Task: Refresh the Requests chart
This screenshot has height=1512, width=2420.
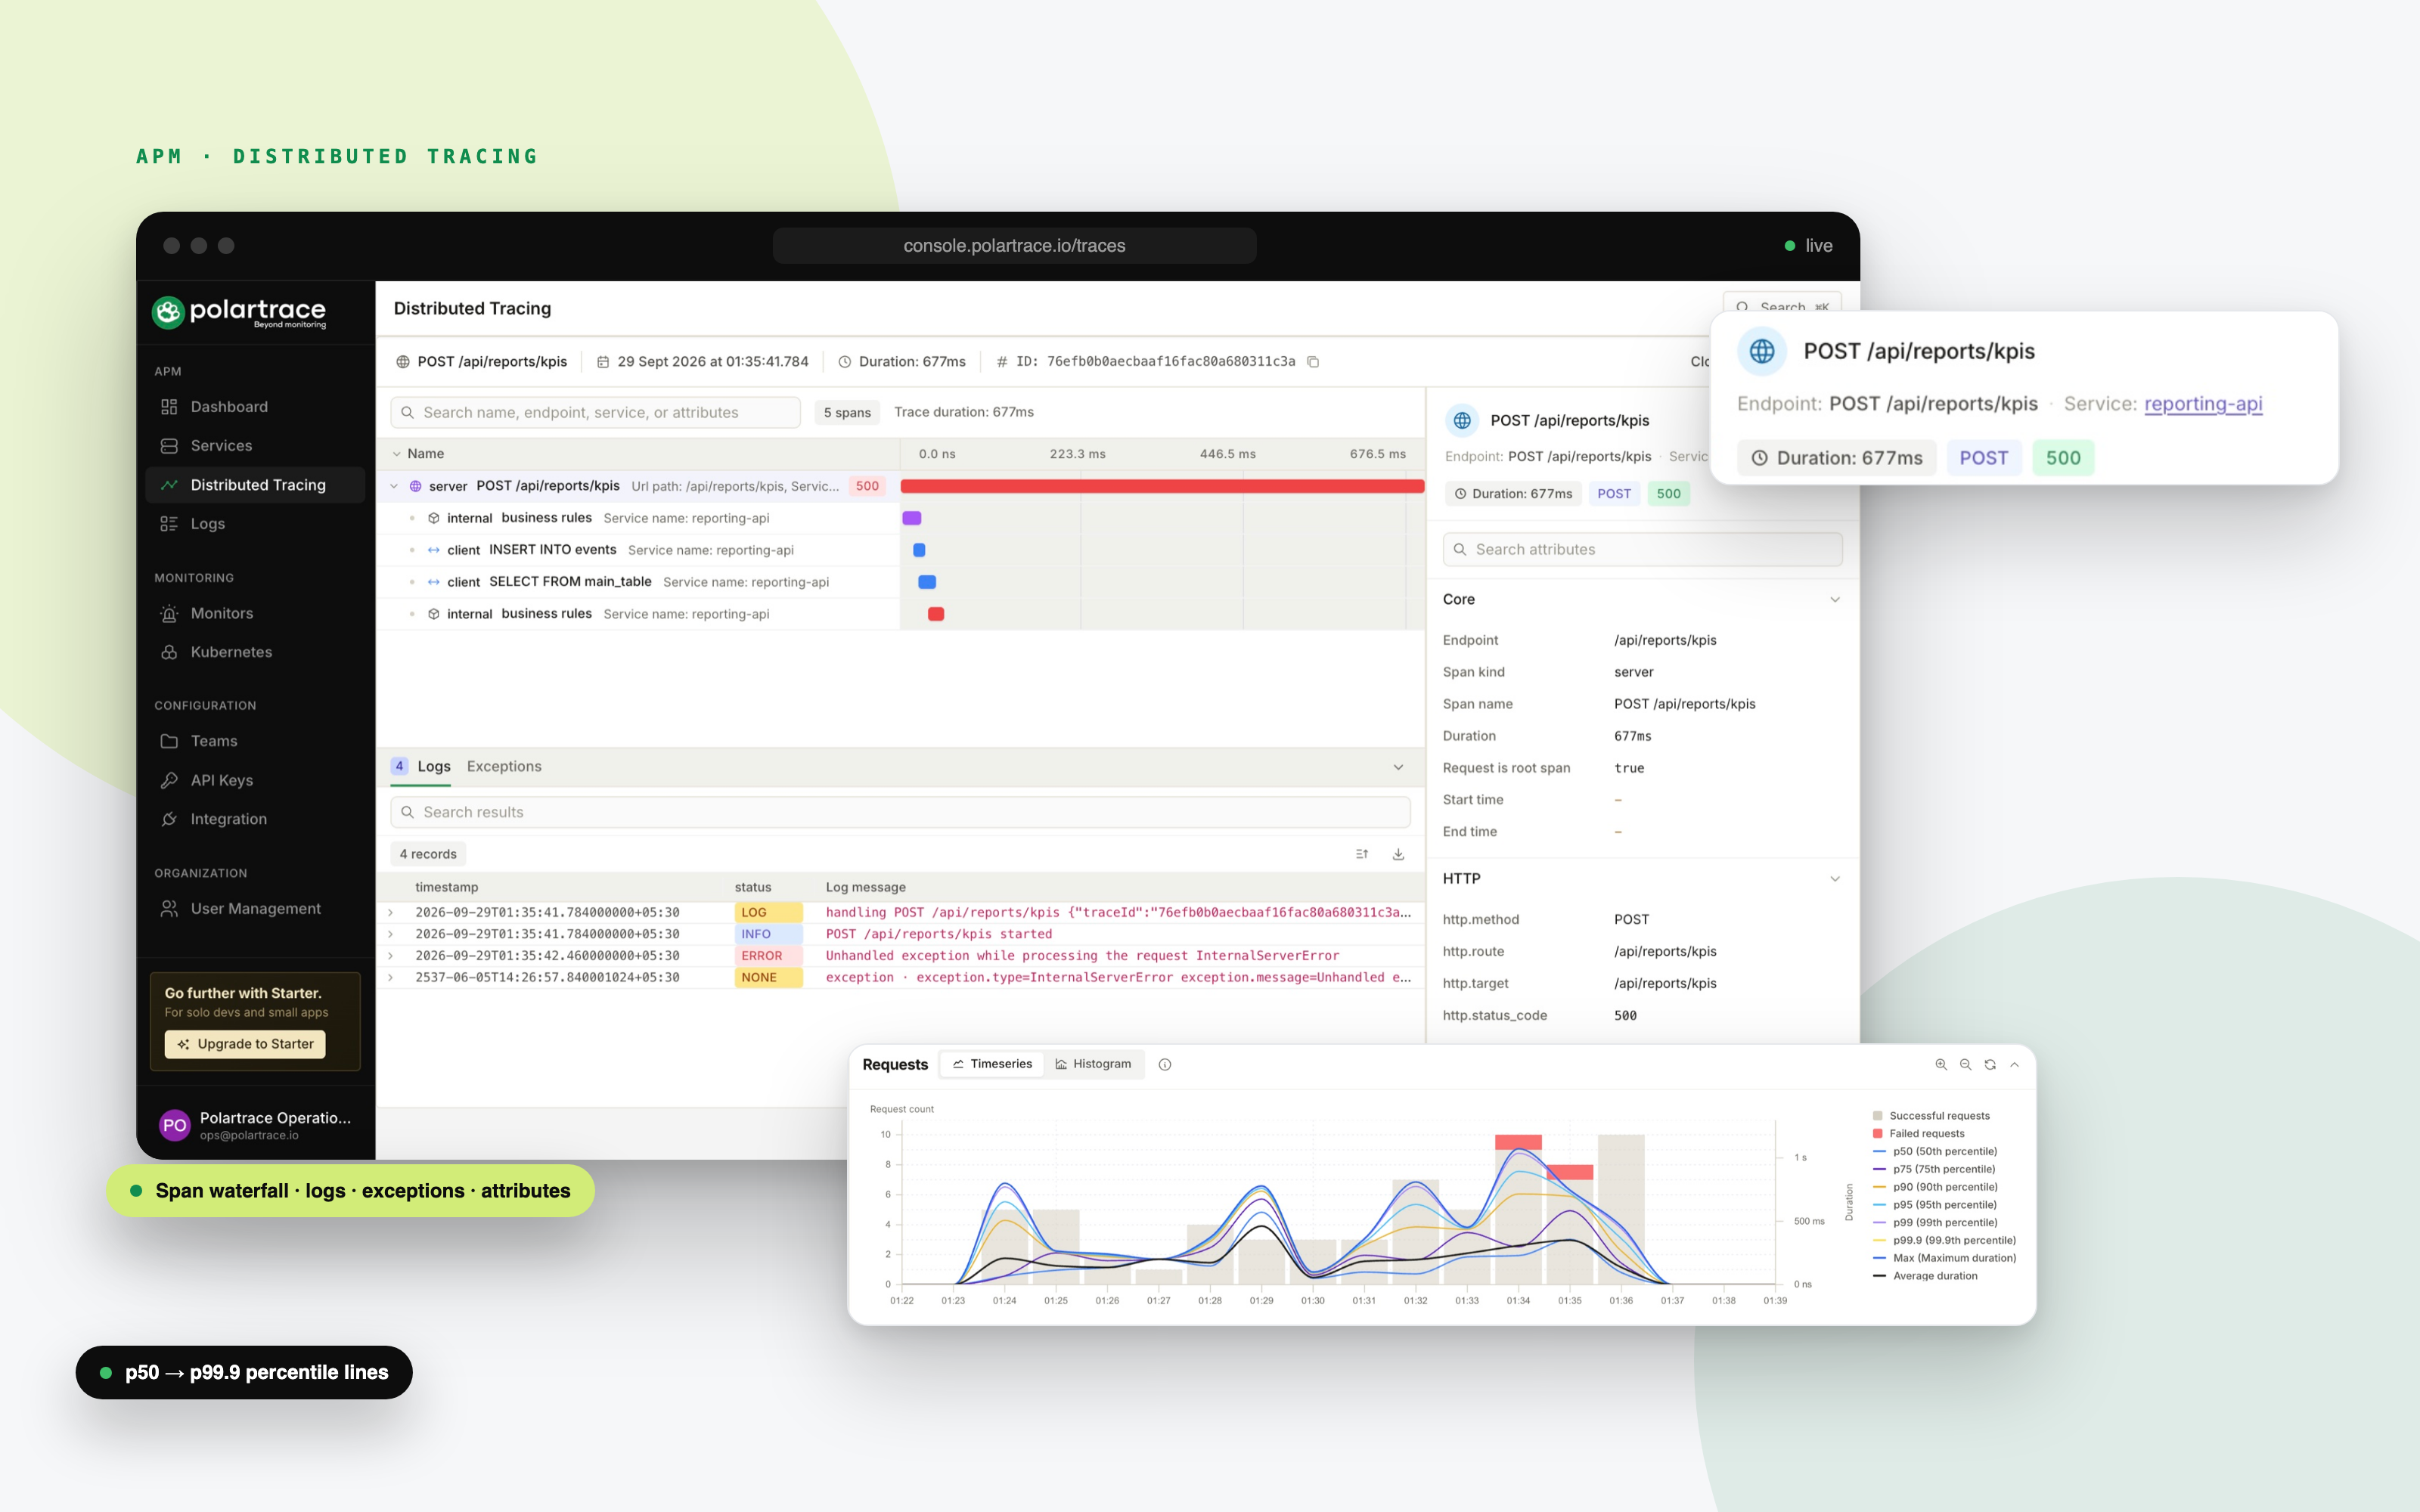Action: [1990, 1064]
